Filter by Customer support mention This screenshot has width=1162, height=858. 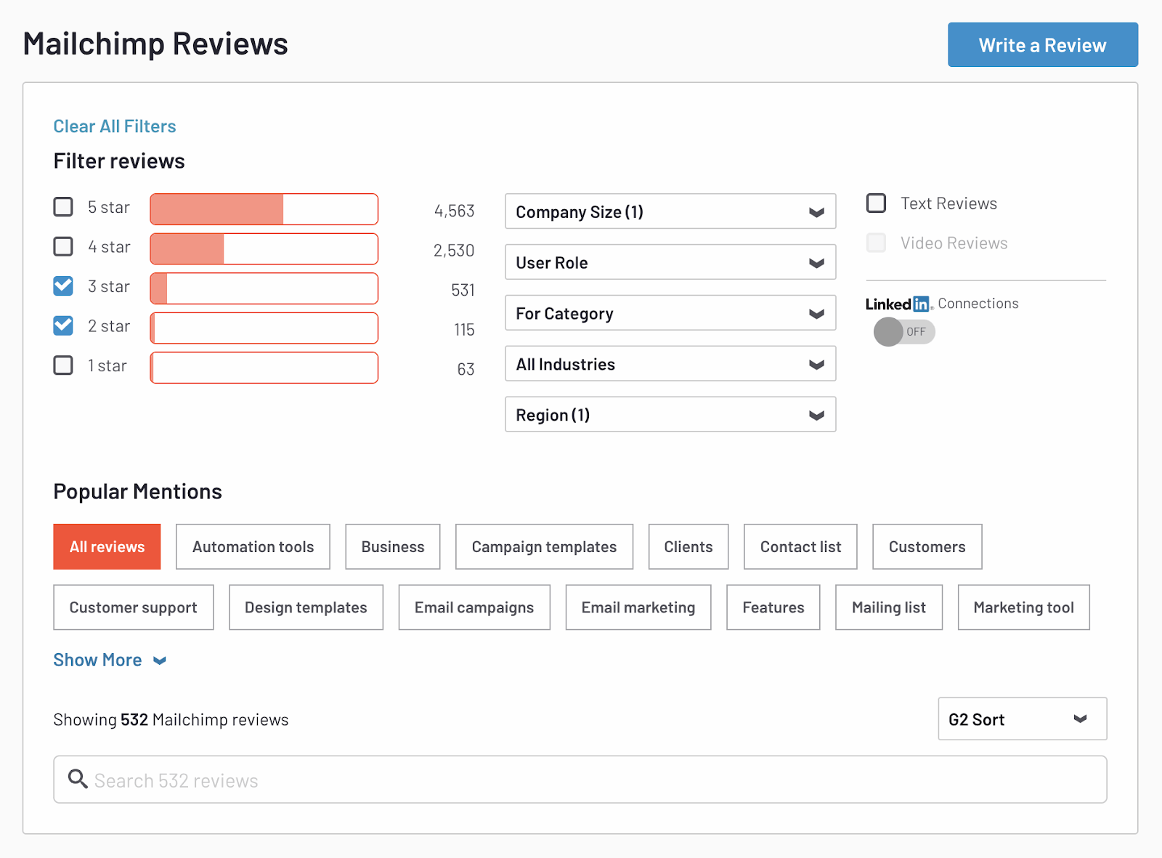[x=133, y=607]
